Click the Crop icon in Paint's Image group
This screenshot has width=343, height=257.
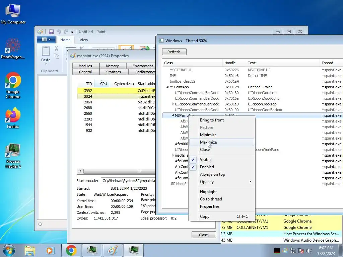point(82,48)
